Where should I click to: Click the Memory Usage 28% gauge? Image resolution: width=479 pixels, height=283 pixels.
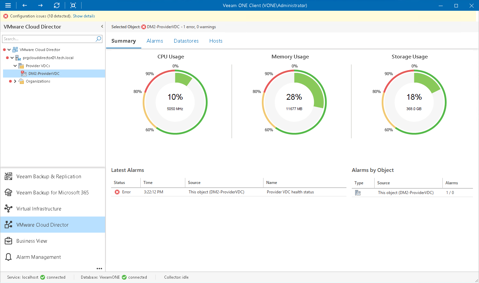294,102
